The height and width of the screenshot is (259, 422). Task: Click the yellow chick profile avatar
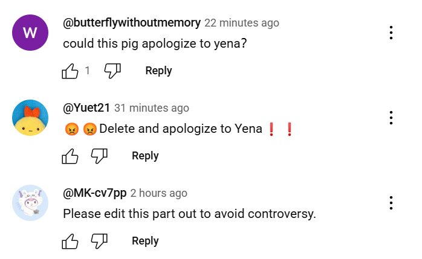(x=30, y=118)
